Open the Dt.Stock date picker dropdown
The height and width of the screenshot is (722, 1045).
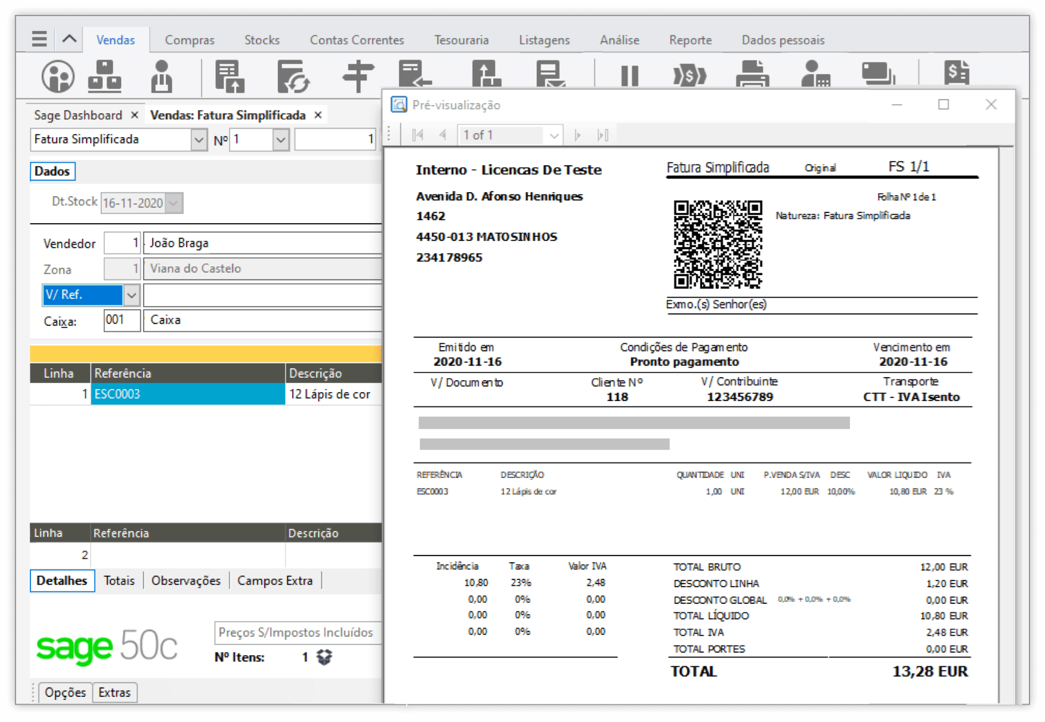(x=174, y=203)
